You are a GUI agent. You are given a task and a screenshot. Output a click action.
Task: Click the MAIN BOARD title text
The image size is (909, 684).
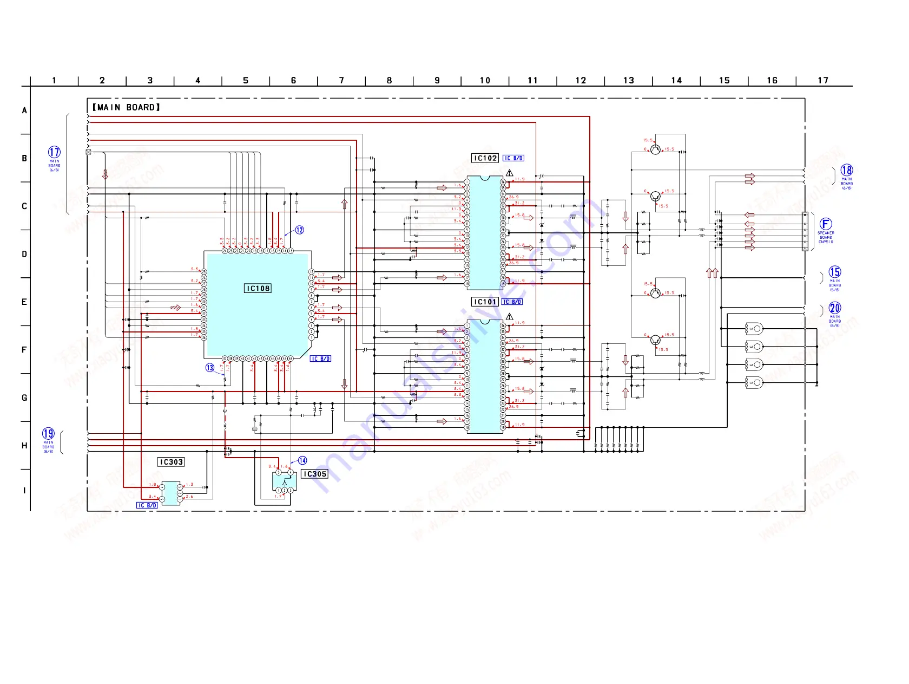click(126, 107)
